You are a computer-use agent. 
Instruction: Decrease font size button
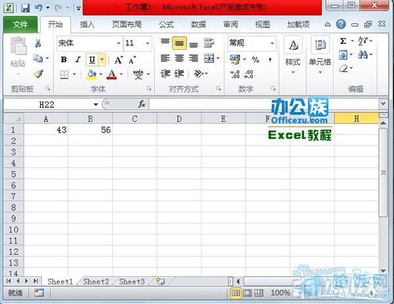point(132,60)
